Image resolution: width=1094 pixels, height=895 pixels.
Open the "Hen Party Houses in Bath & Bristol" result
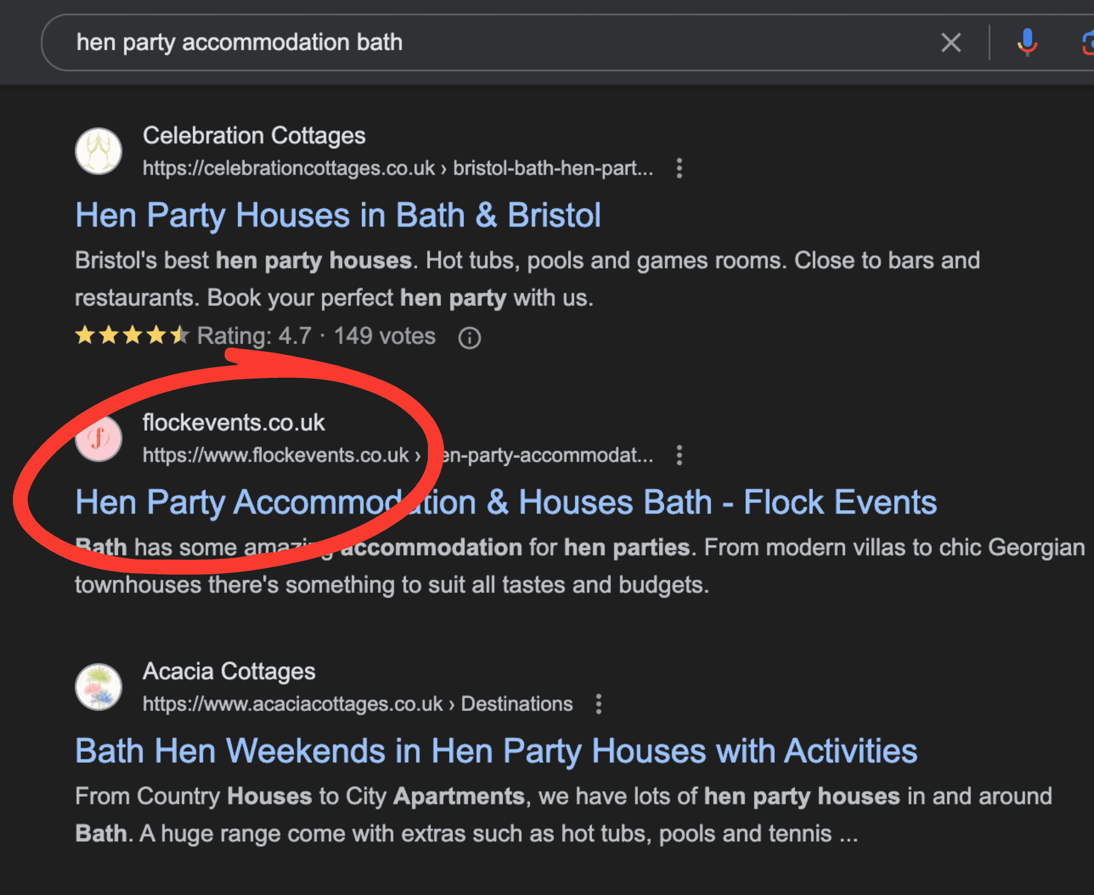338,215
